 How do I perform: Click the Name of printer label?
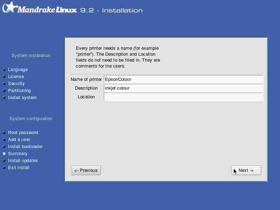(x=86, y=79)
